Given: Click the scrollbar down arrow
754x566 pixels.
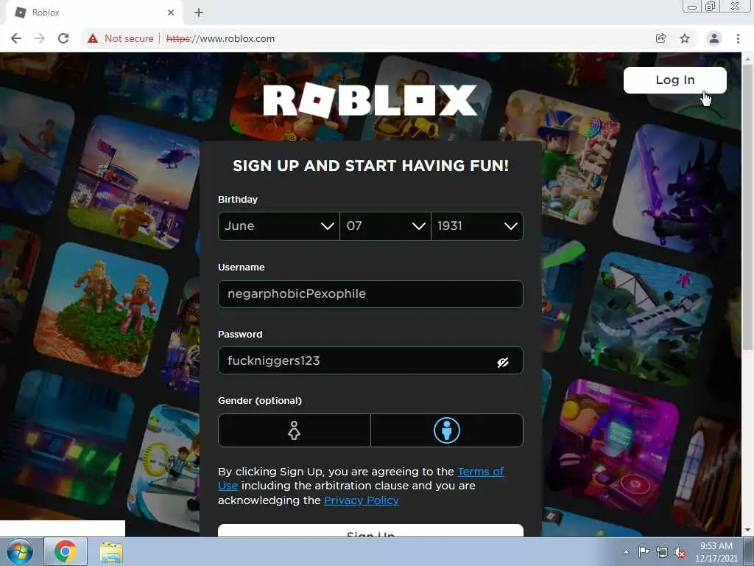Looking at the screenshot, I should pos(747,530).
